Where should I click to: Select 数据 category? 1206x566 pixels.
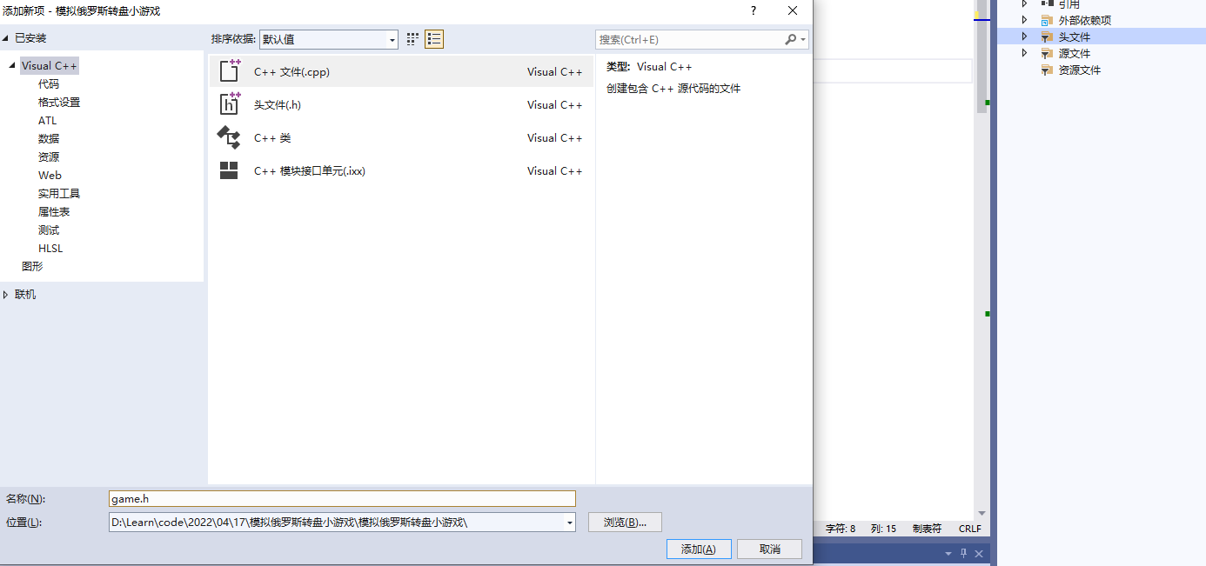pos(49,139)
